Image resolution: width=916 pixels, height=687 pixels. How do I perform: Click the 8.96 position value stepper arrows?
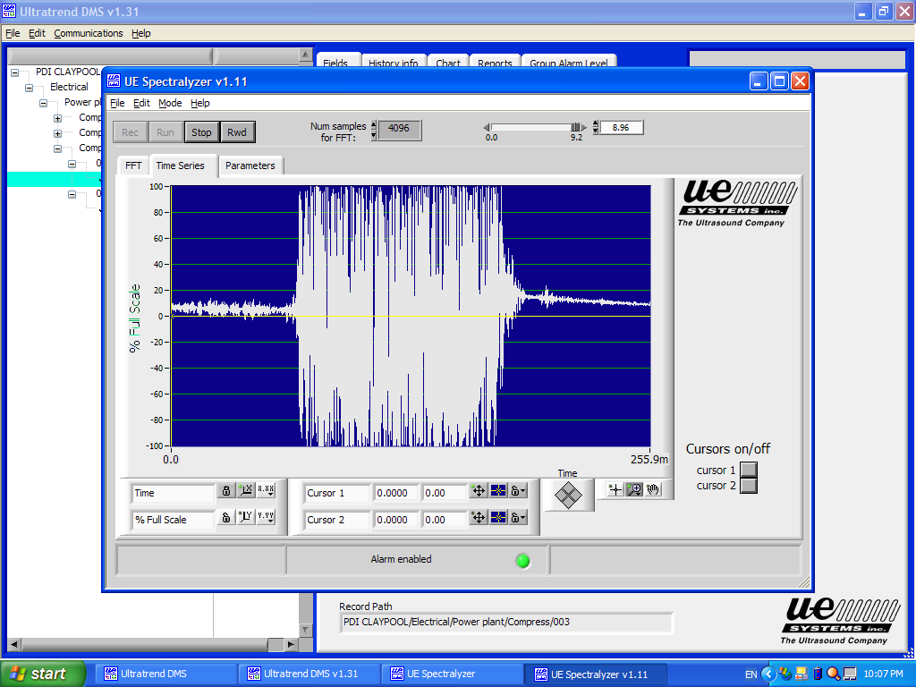595,127
